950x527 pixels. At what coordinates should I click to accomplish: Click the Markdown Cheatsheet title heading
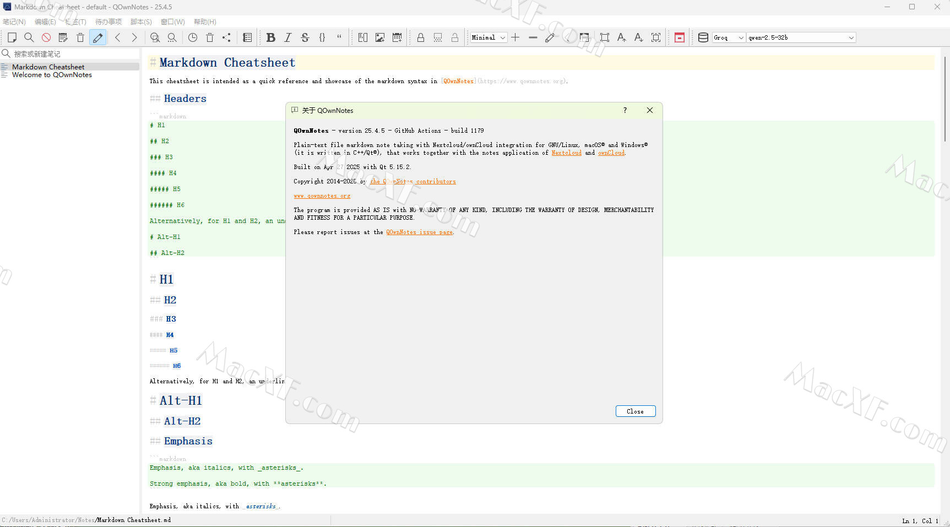point(227,62)
